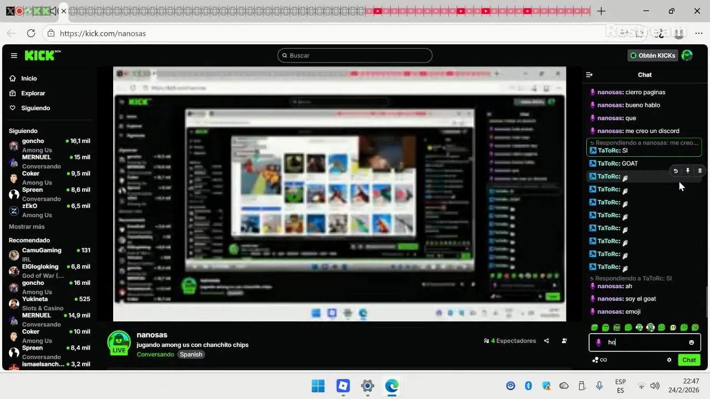Image resolution: width=710 pixels, height=399 pixels.
Task: Click OneDrive cloud tray icon
Action: [564, 386]
